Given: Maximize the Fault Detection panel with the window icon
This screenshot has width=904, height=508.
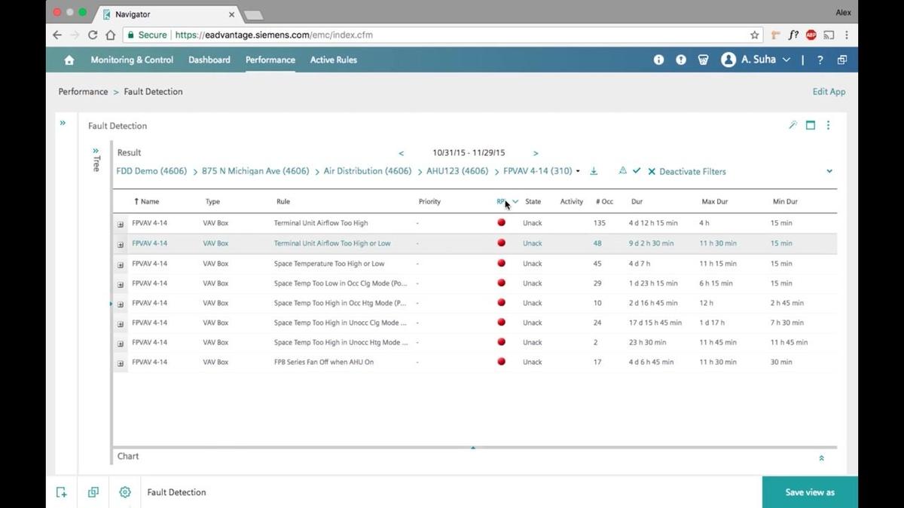Looking at the screenshot, I should coord(811,126).
